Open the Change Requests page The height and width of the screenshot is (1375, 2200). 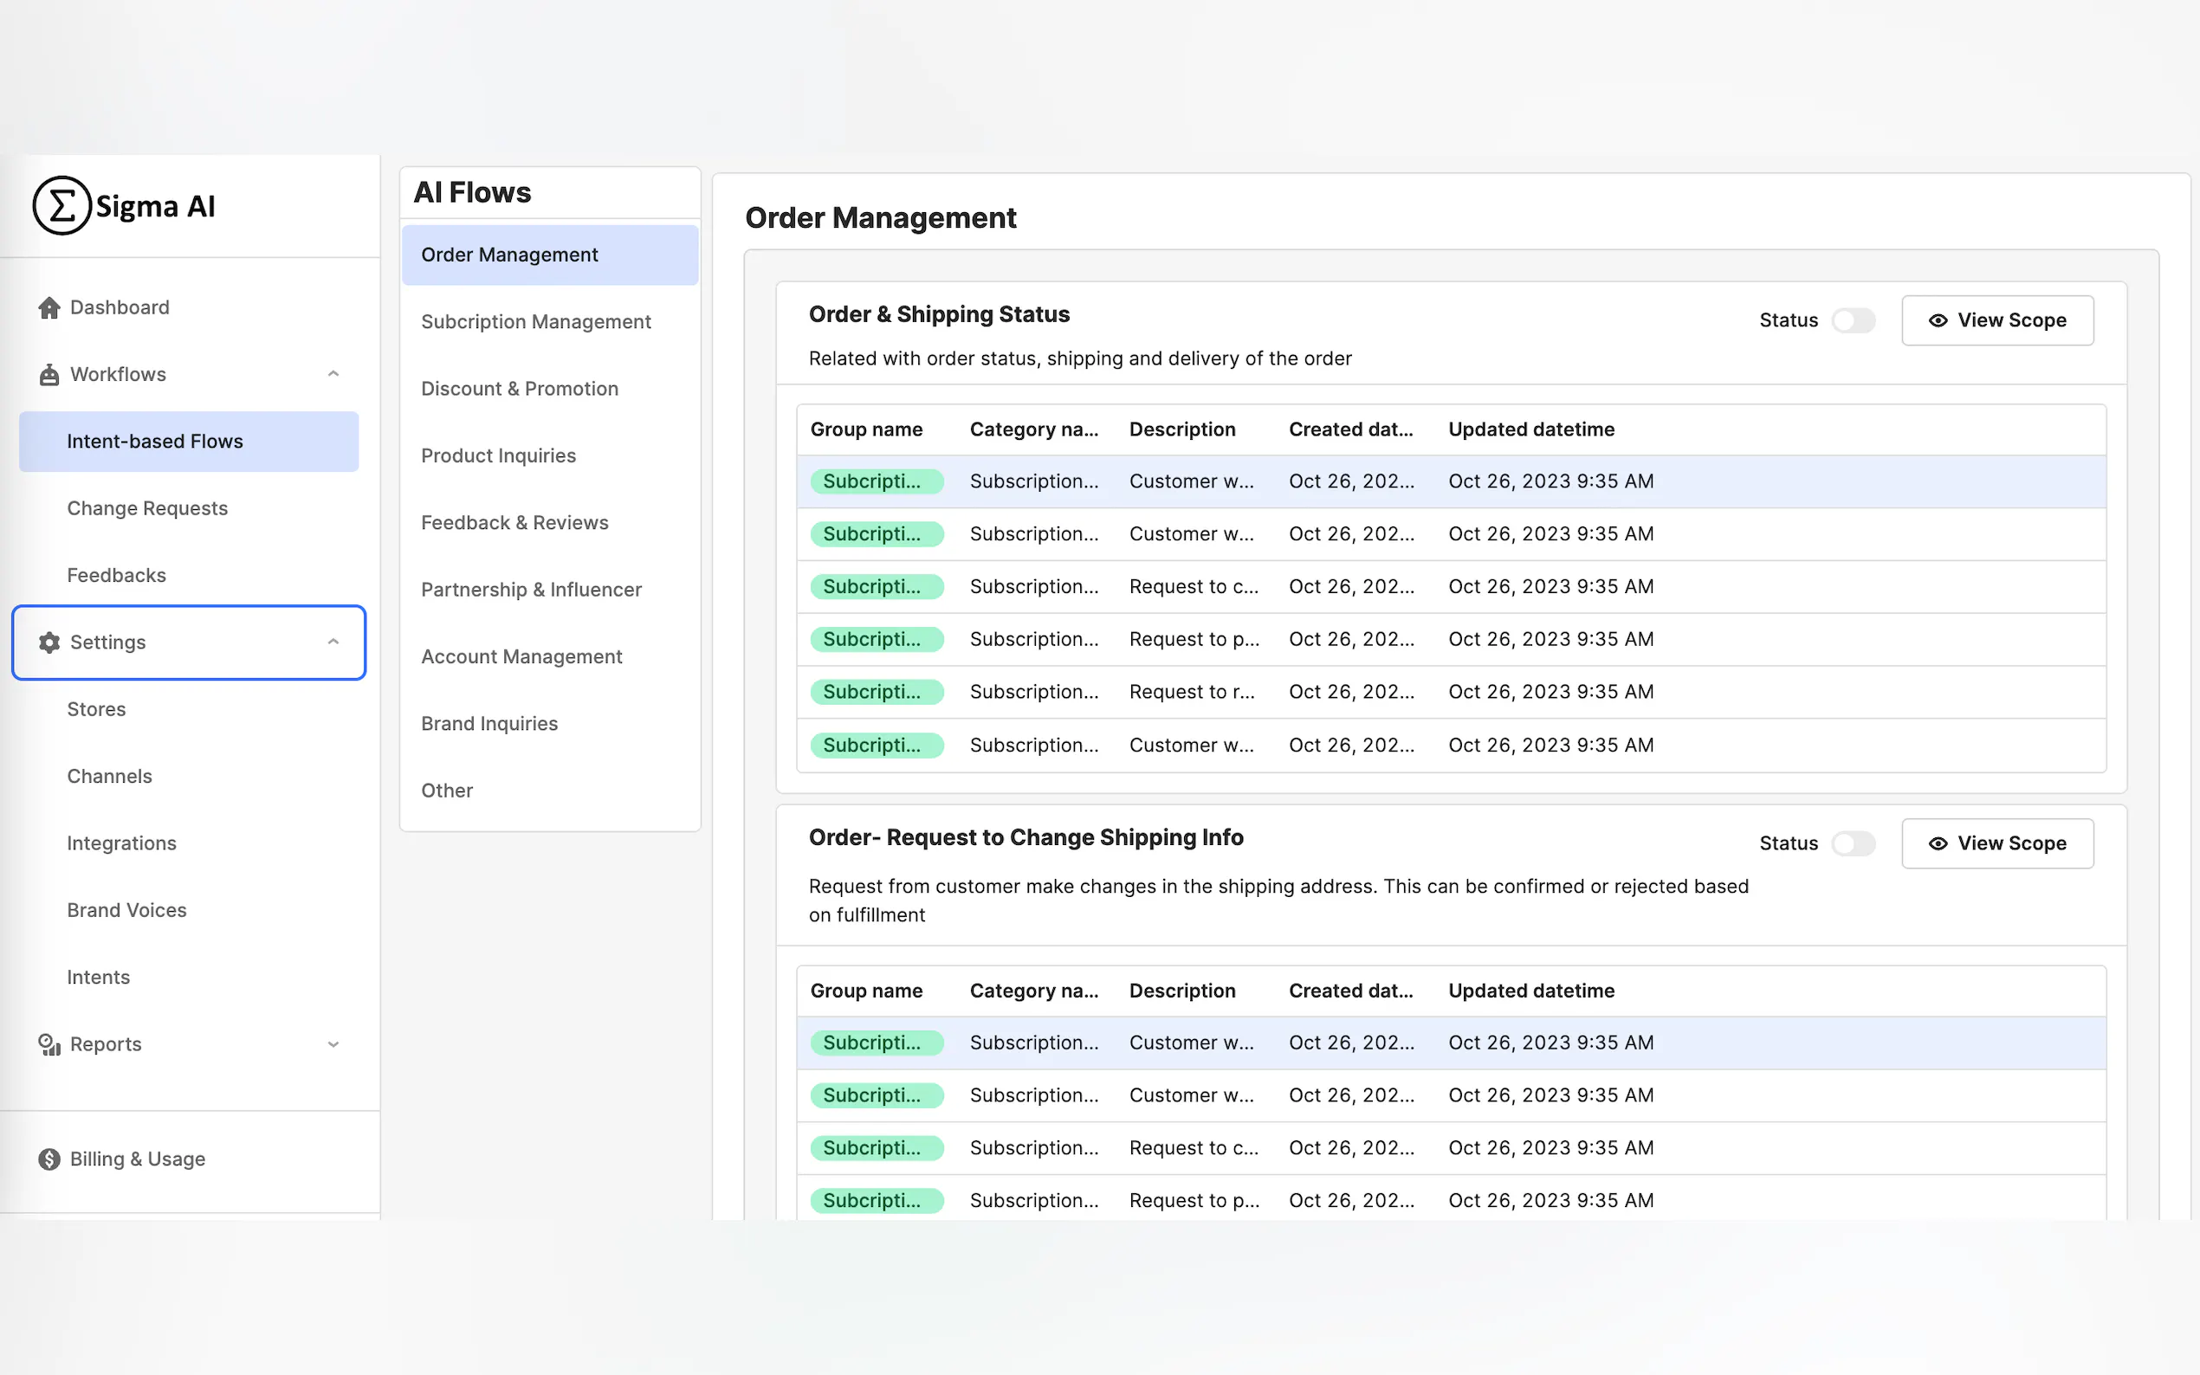click(147, 507)
